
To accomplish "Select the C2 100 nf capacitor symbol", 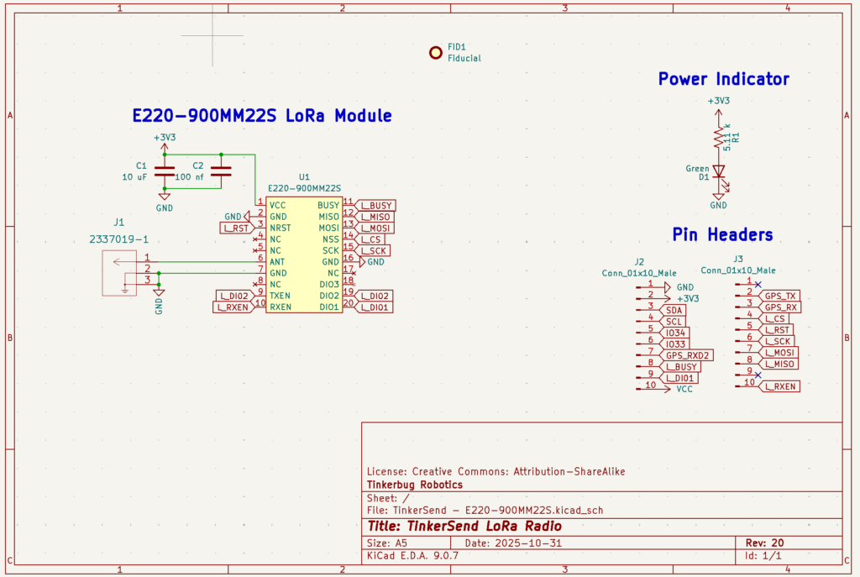I will pyautogui.click(x=221, y=171).
